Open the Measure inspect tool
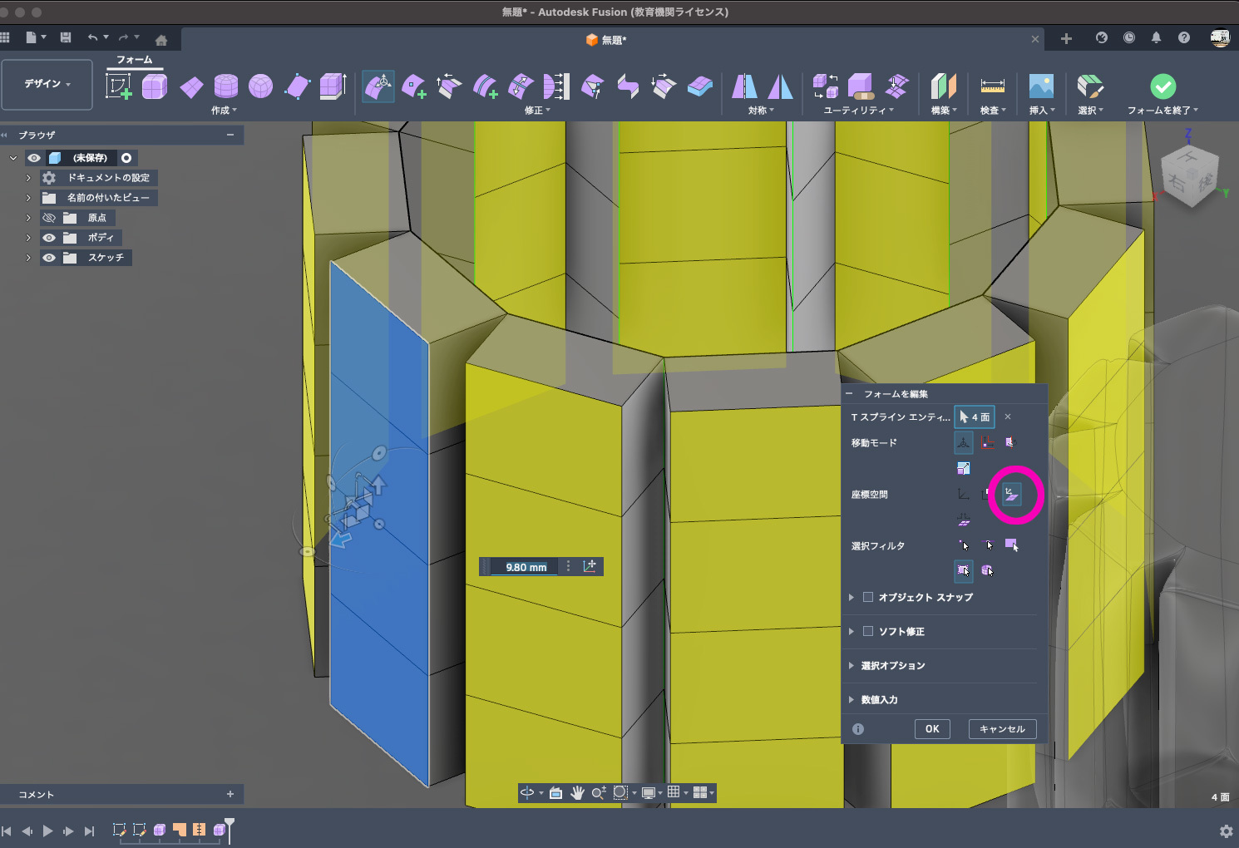The image size is (1239, 848). coord(992,86)
